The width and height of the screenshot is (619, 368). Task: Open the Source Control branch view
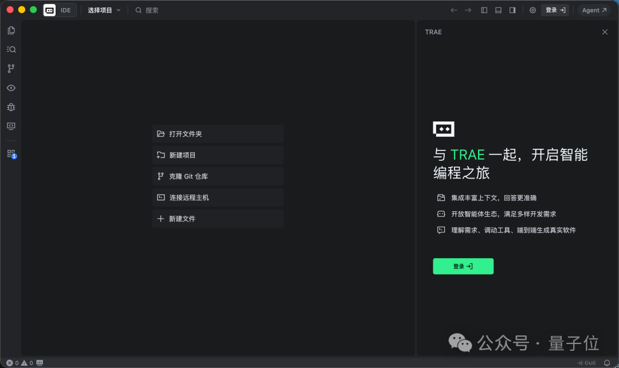coord(11,69)
